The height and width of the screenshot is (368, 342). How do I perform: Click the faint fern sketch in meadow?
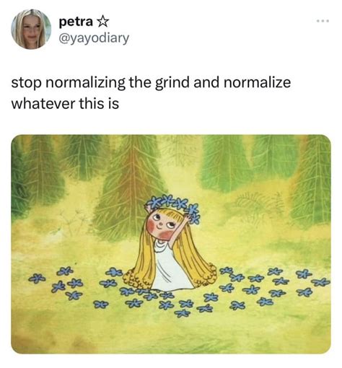pos(254,206)
